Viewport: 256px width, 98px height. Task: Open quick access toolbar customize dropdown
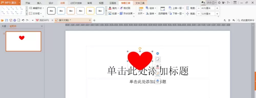pos(33,20)
